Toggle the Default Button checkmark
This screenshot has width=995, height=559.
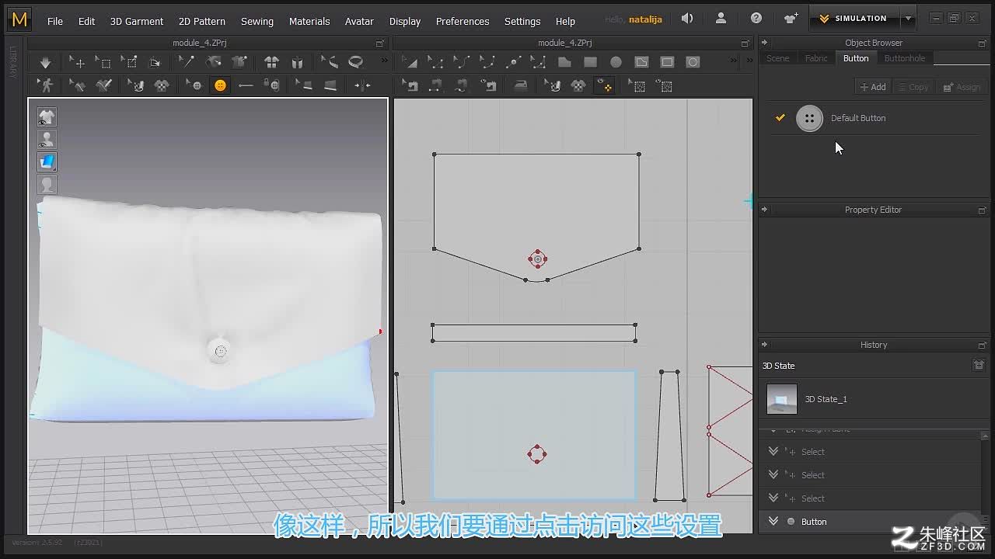pos(780,117)
